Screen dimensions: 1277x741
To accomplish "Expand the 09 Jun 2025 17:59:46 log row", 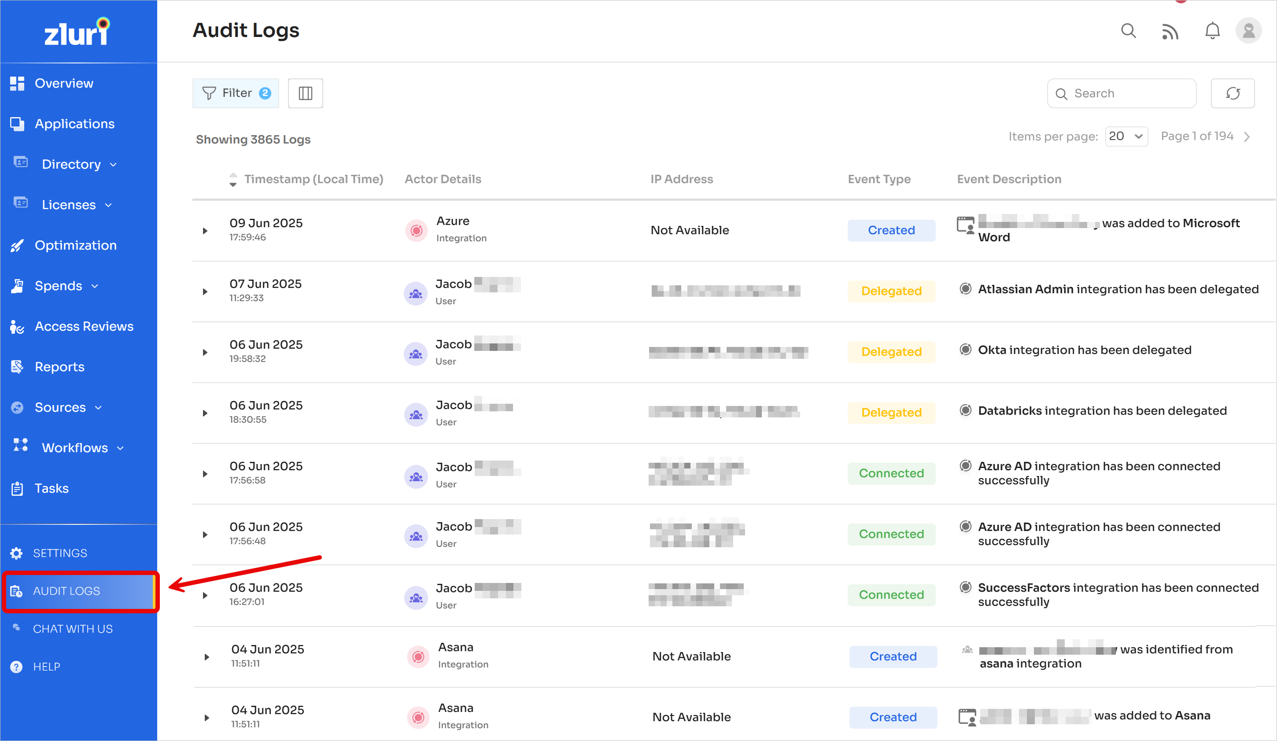I will click(205, 231).
